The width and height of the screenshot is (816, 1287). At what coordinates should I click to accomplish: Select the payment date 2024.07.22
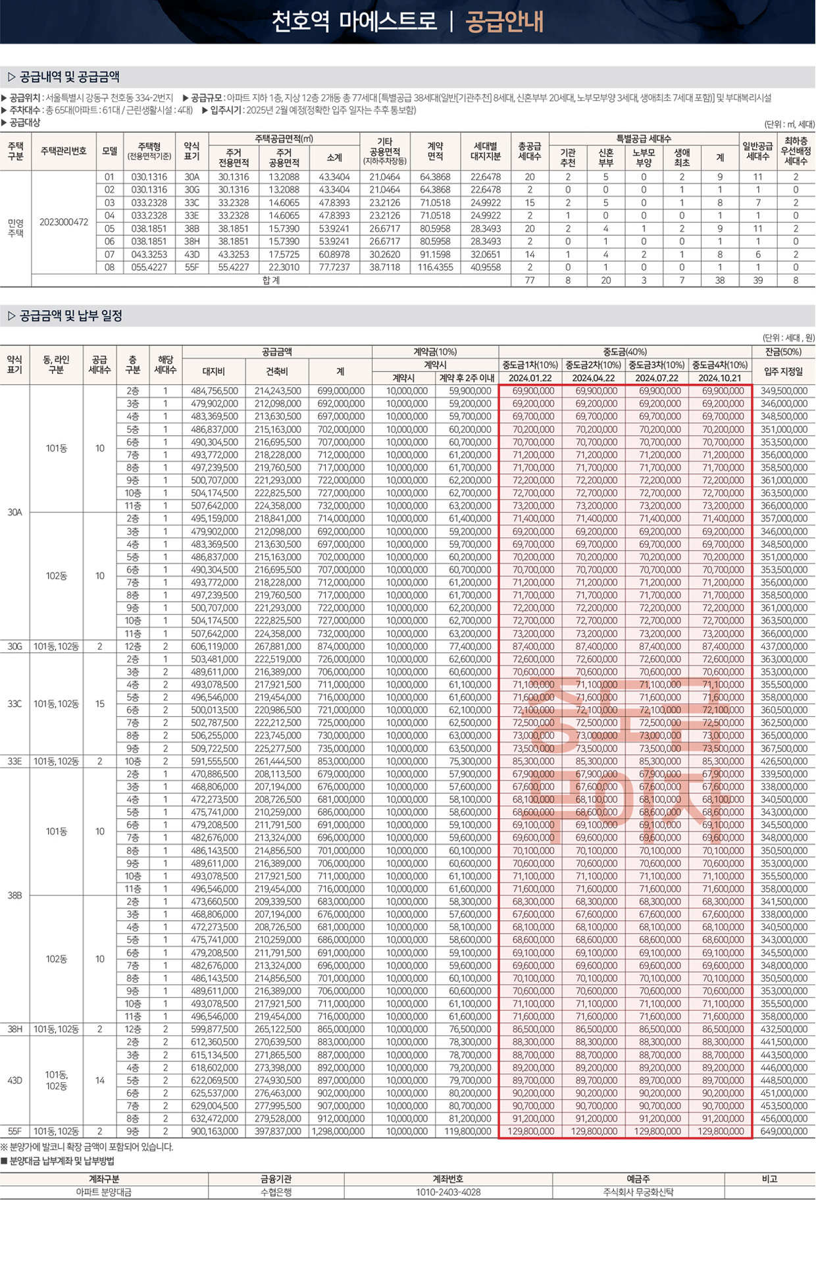656,378
